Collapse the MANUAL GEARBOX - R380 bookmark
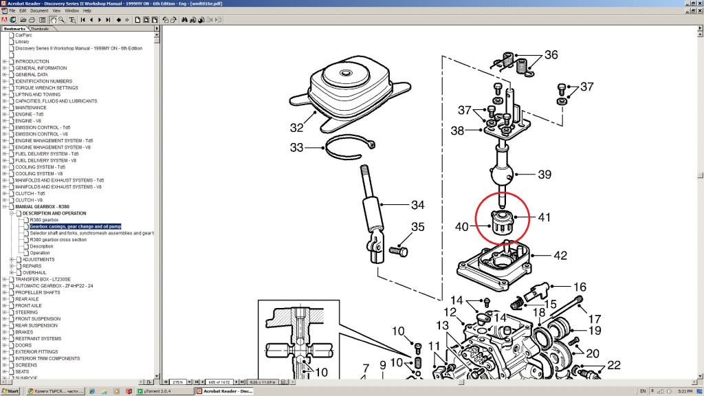Screen dimensions: 704x396 (x=5, y=206)
